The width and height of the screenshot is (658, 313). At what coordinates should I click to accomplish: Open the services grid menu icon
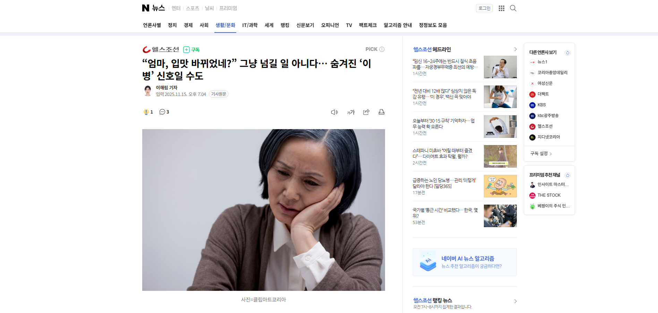[x=502, y=8]
